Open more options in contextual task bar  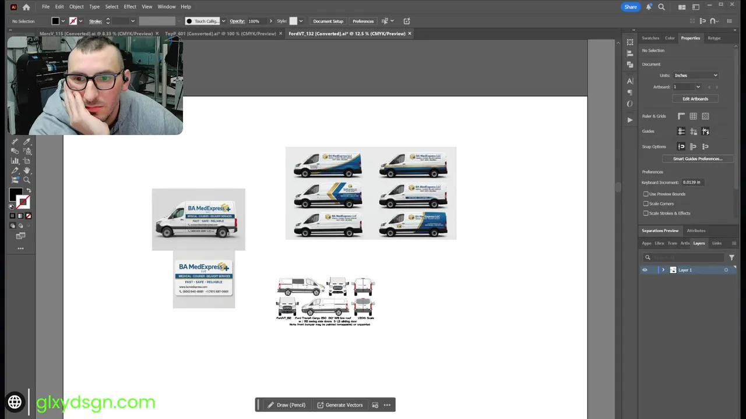click(387, 405)
